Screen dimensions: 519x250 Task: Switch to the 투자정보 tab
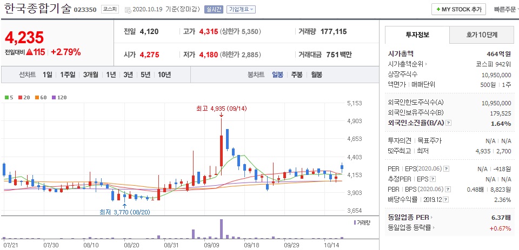[x=417, y=35]
